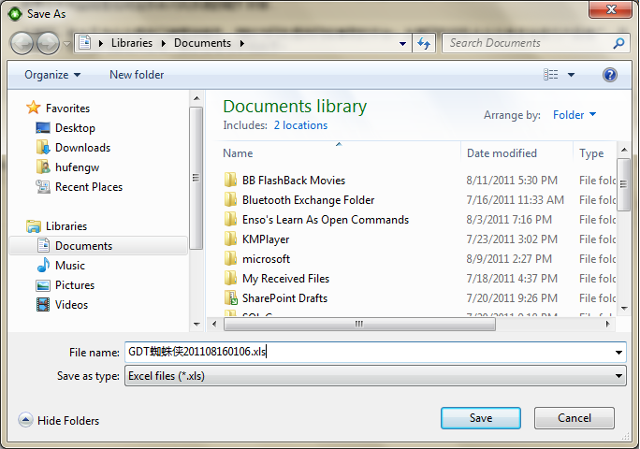
Task: Select the Bluetooth Exchange Folder
Action: (308, 200)
